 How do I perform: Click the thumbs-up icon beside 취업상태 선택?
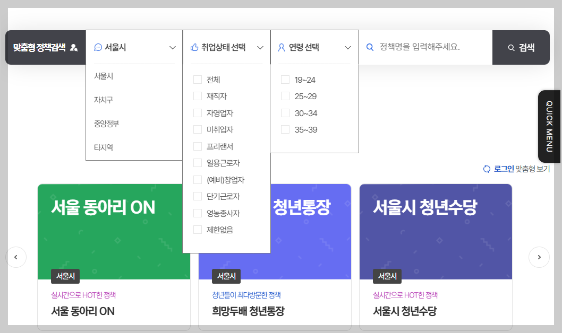pos(194,47)
